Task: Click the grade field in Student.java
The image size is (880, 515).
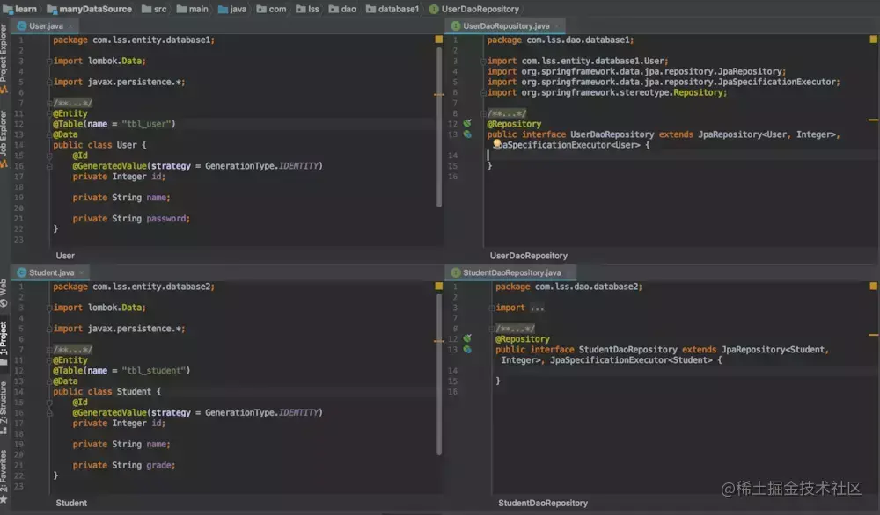Action: (x=158, y=465)
